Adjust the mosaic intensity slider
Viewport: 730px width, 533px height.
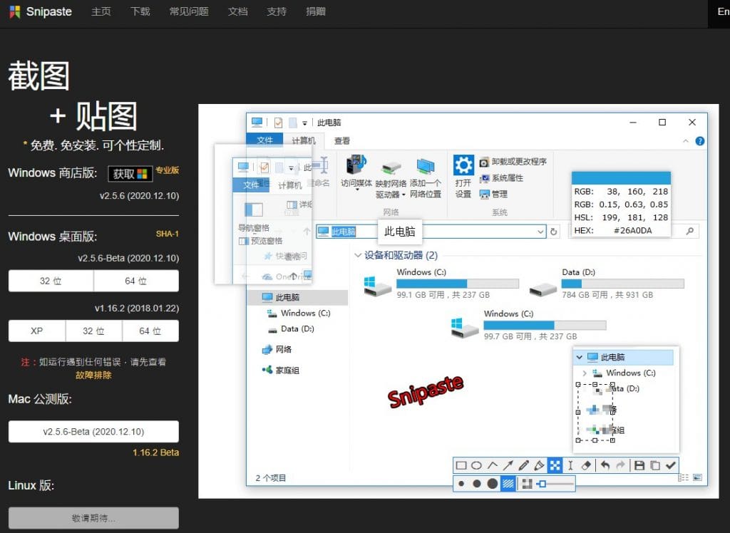555,484
